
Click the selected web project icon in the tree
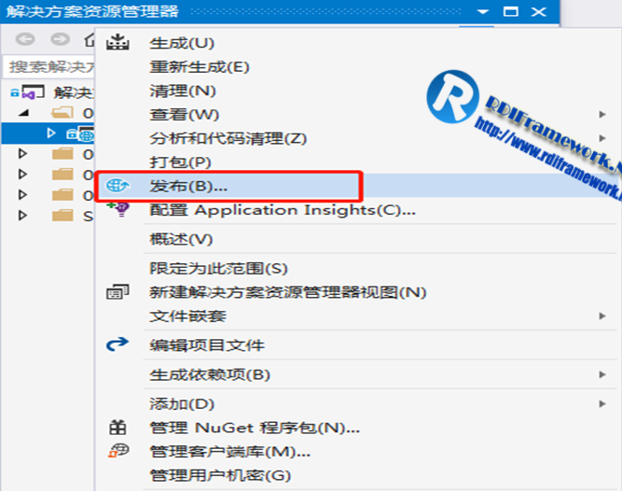(85, 134)
